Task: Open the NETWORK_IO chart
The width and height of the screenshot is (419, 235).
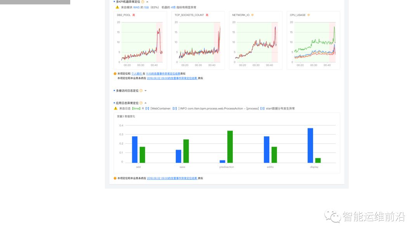Action: coord(256,41)
